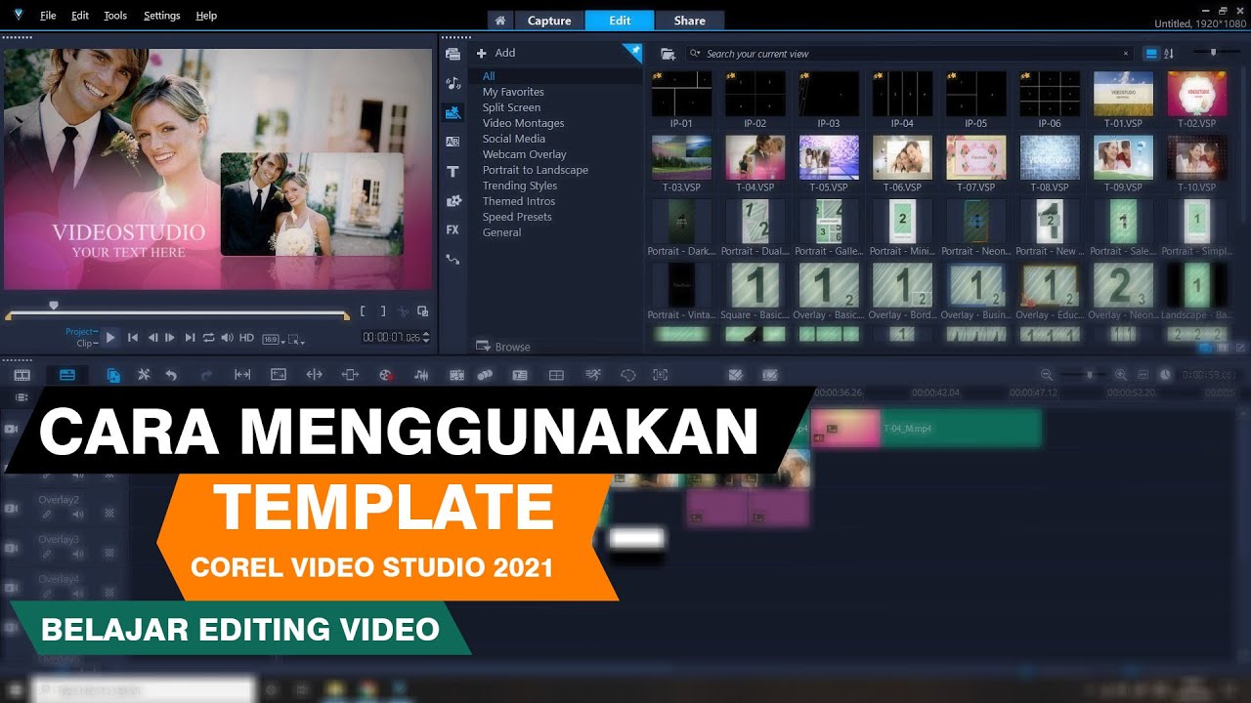Toggle the repeat loop playback button
The width and height of the screenshot is (1251, 703).
pos(208,338)
